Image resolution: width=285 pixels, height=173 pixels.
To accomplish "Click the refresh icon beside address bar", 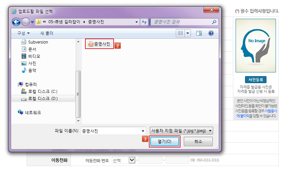I will 144,22.
